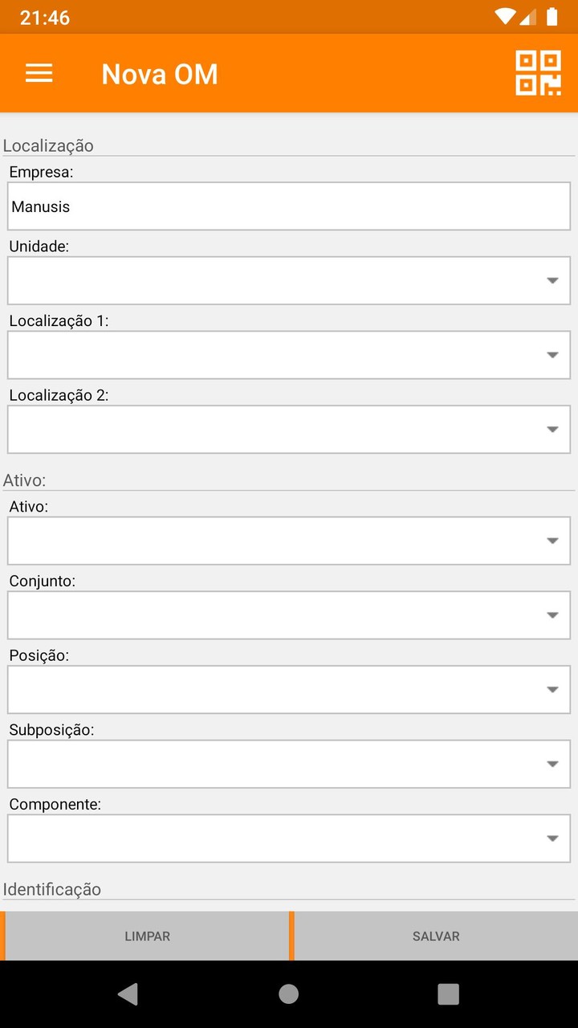Open recent apps with the square button

(448, 994)
